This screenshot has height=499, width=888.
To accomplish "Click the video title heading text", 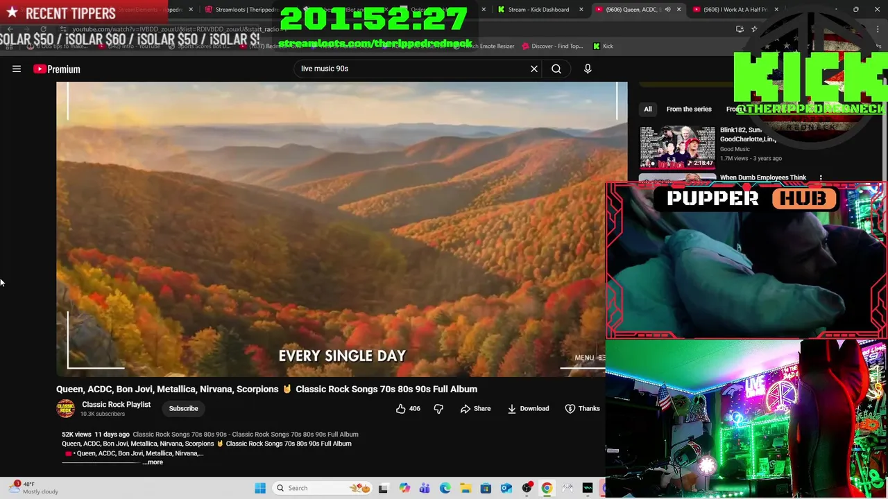I will [266, 389].
